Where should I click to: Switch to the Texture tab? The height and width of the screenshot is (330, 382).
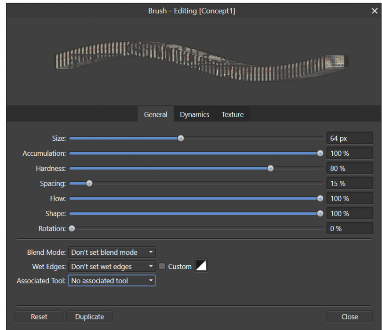tap(233, 114)
